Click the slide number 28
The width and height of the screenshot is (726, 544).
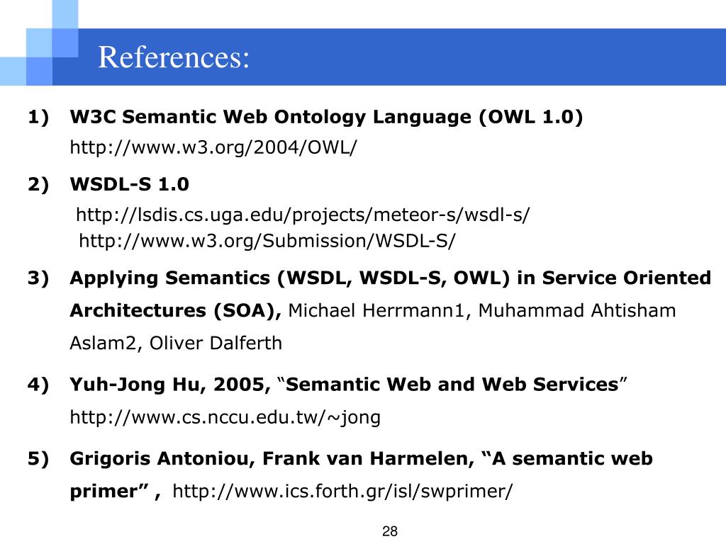390,531
